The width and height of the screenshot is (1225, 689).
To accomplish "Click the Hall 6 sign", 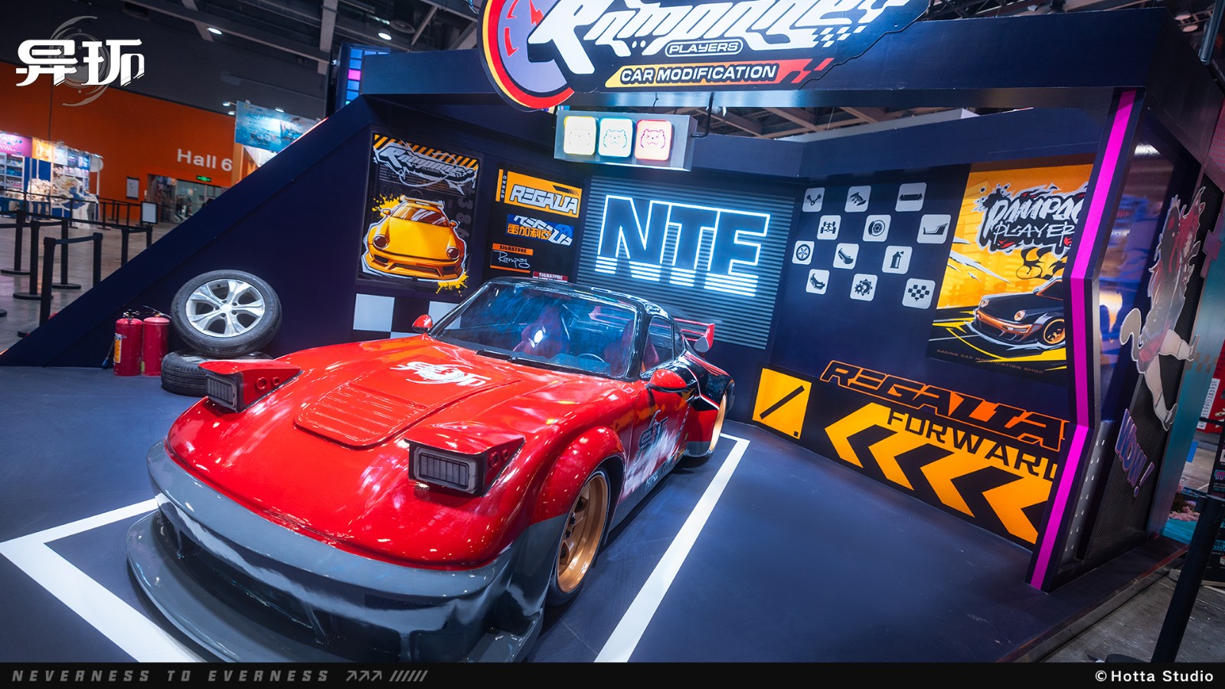I will coord(204,160).
